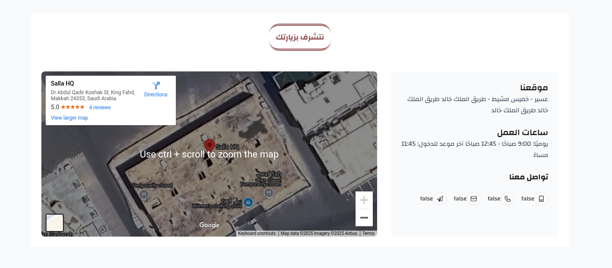
Task: Open the map Terms link
Action: click(368, 234)
